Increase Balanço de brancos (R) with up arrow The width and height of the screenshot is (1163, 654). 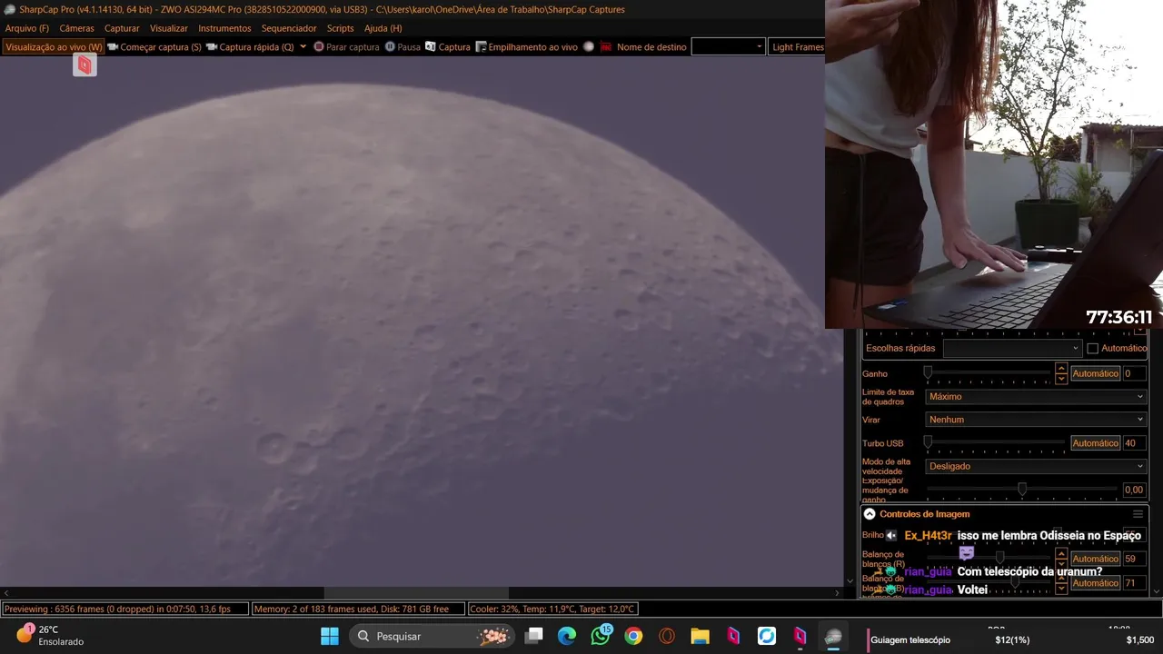[1060, 553]
